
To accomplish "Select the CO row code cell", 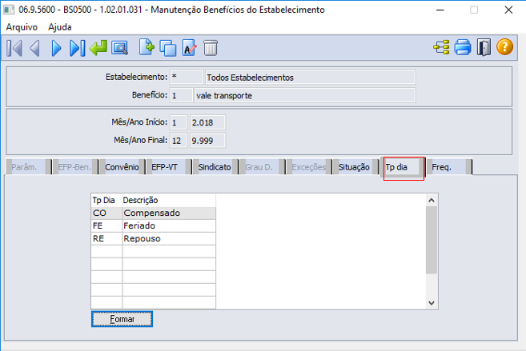I will click(x=106, y=213).
